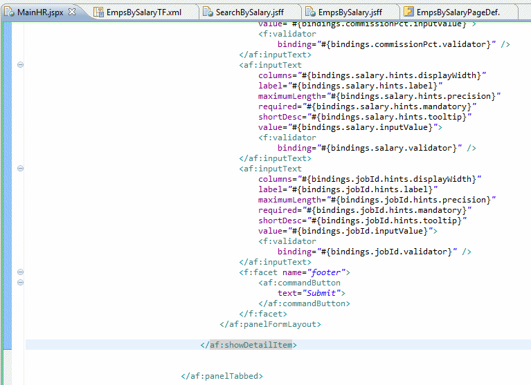This screenshot has width=531, height=385.
Task: Click the jobId.hints.label line
Action: pyautogui.click(x=348, y=189)
